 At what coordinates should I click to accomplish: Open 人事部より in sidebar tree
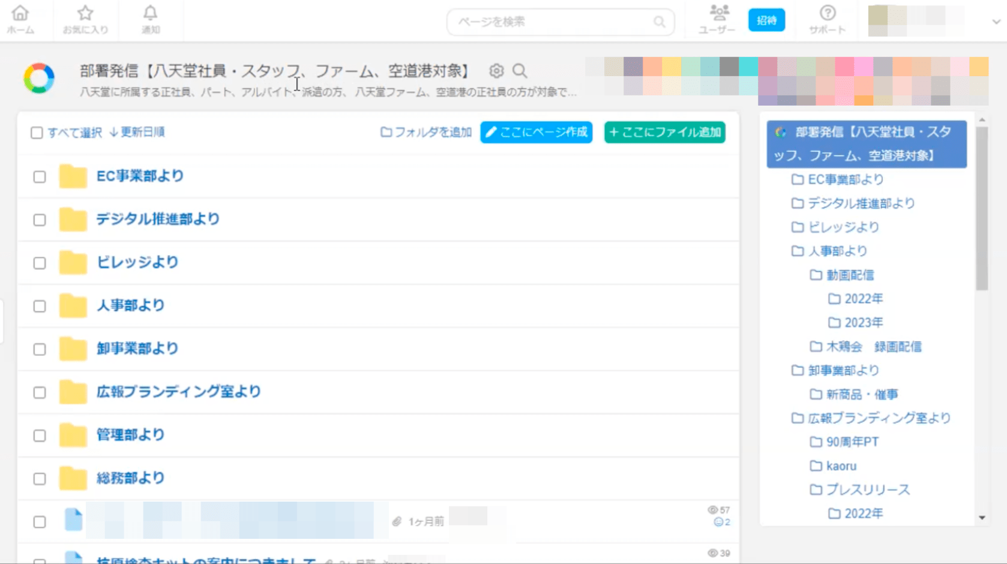click(837, 251)
